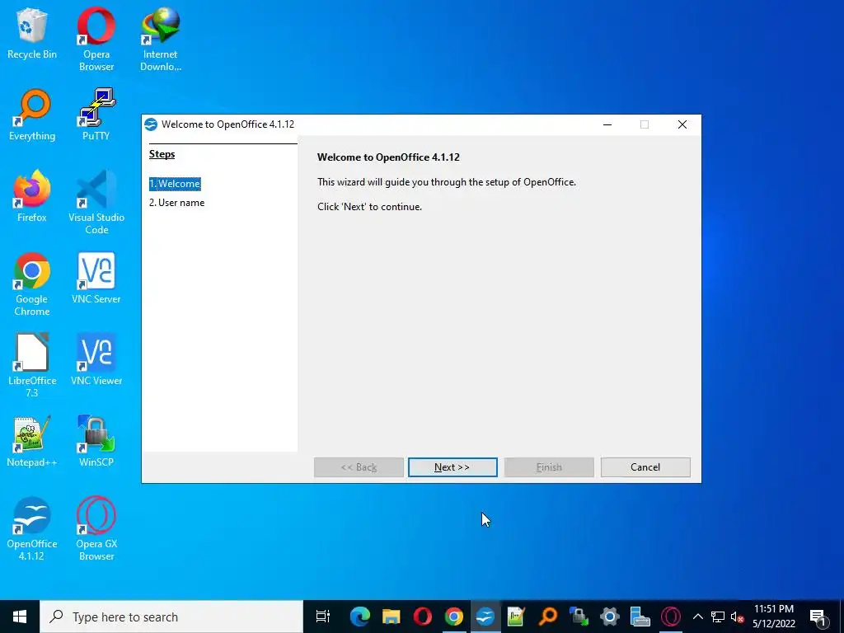
Task: Select the '2. User name' step
Action: tap(177, 203)
